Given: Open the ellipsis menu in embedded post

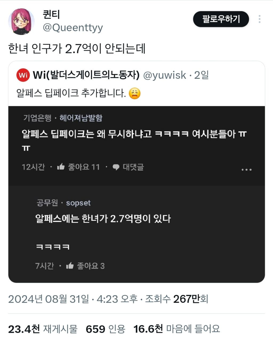Looking at the screenshot, I should pyautogui.click(x=246, y=169).
